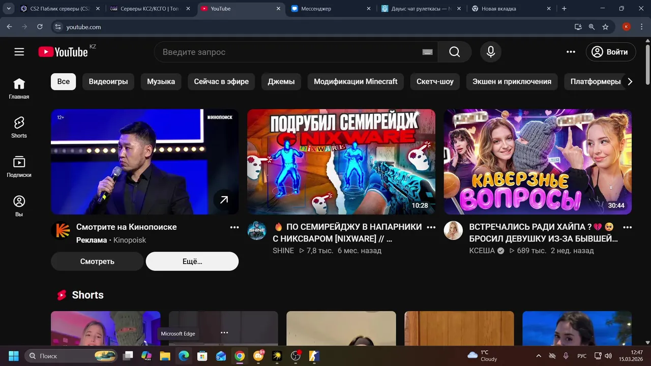
Task: Open the Вы section in sidebar
Action: (x=19, y=206)
